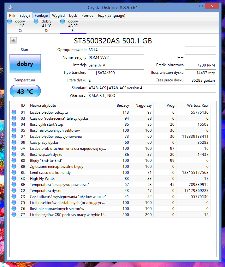Select drive E: label under 43 °C
The image size is (225, 267).
73,31
